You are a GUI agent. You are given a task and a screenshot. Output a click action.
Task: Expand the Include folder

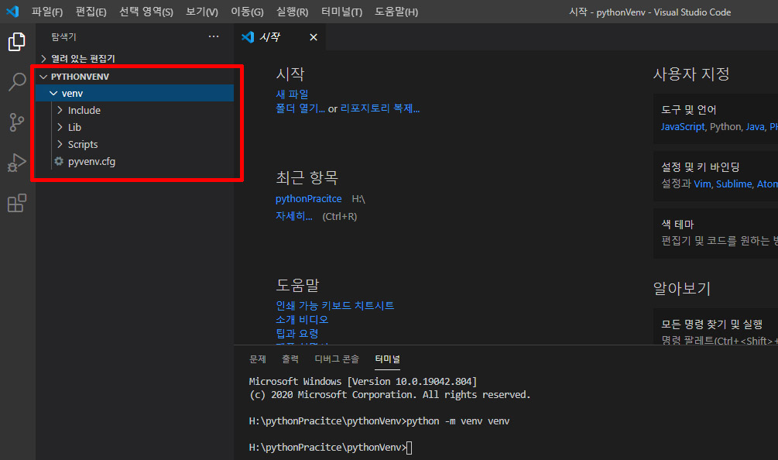click(135, 110)
